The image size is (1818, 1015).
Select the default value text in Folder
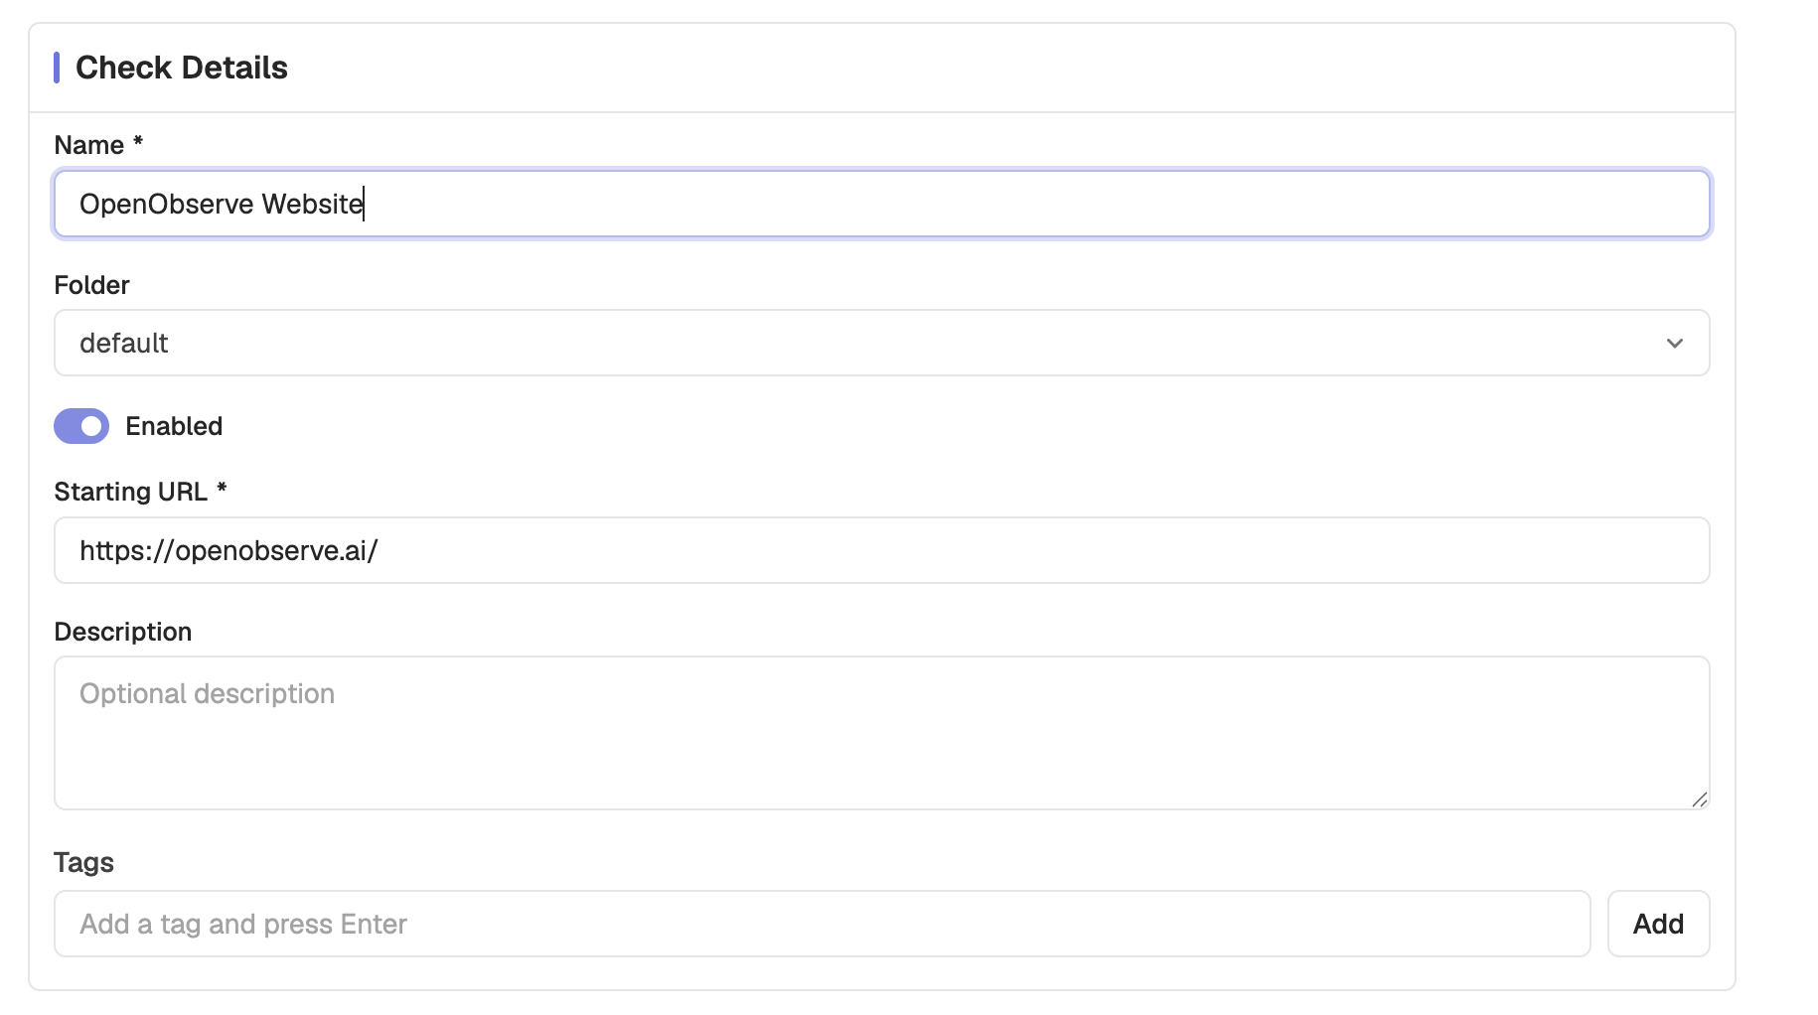pos(123,343)
